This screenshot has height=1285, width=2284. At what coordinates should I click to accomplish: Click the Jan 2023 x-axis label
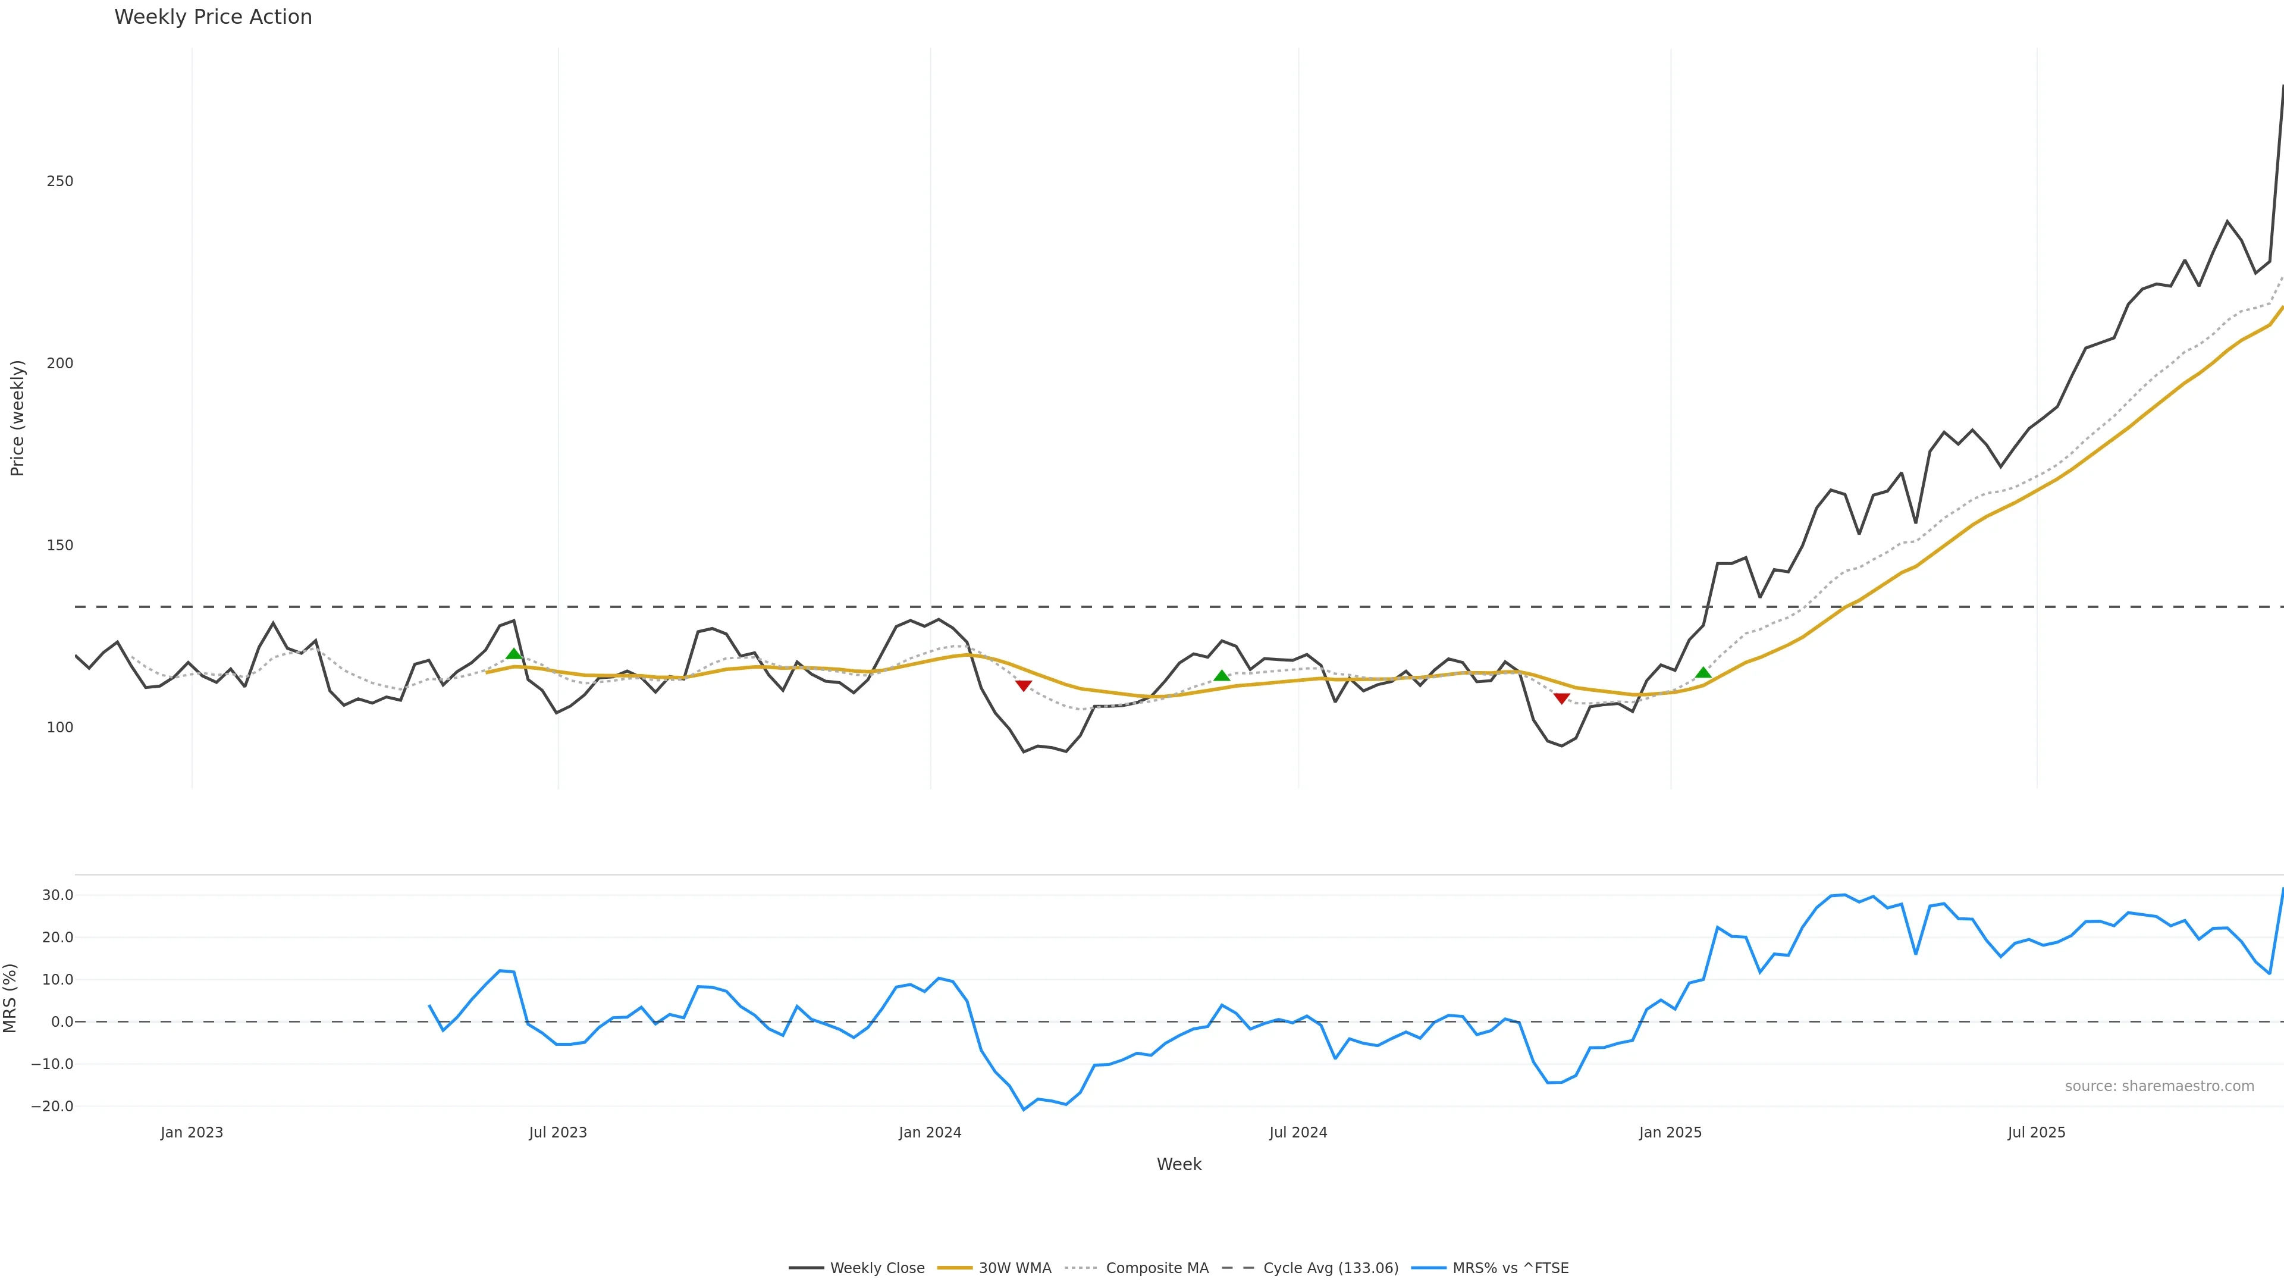point(192,1133)
